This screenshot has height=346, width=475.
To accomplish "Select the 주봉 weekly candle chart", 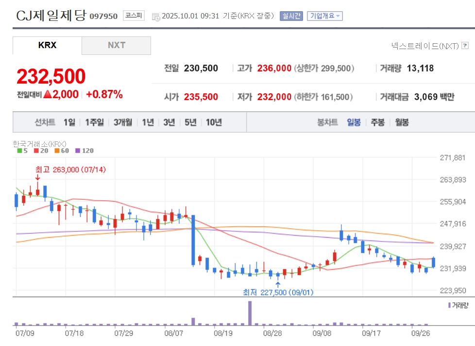I will (x=378, y=122).
